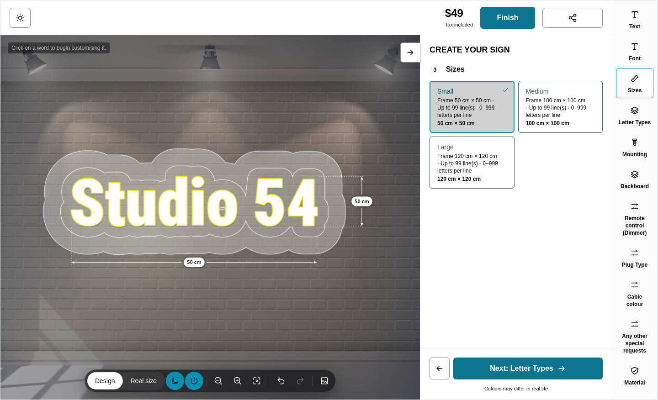This screenshot has height=400, width=658.
Task: Click the $49 price
Action: pos(454,13)
